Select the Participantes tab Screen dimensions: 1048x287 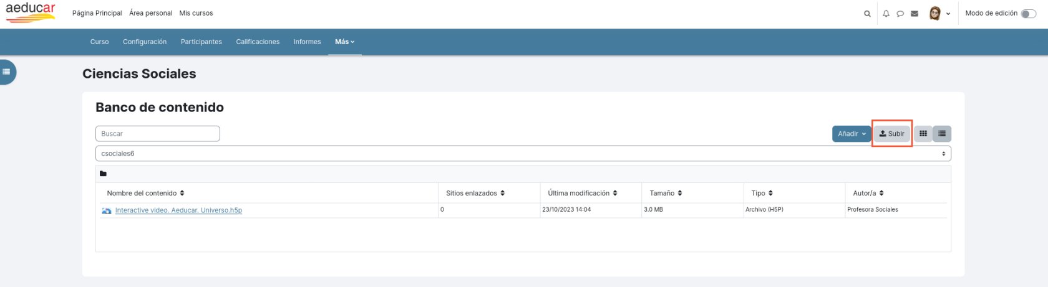[x=201, y=42]
